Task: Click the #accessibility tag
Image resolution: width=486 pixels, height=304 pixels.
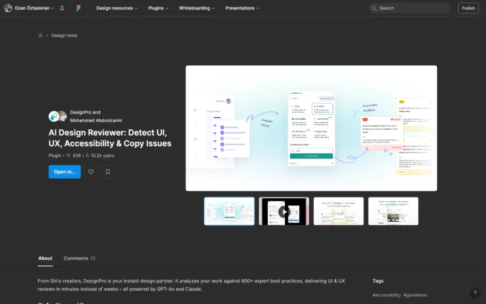Action: (386, 295)
